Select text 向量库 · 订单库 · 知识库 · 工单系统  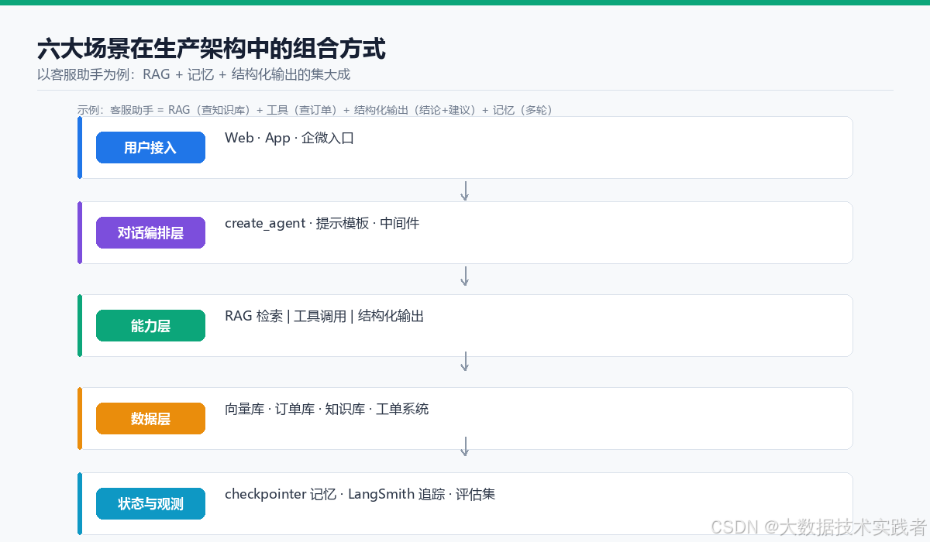[326, 410]
